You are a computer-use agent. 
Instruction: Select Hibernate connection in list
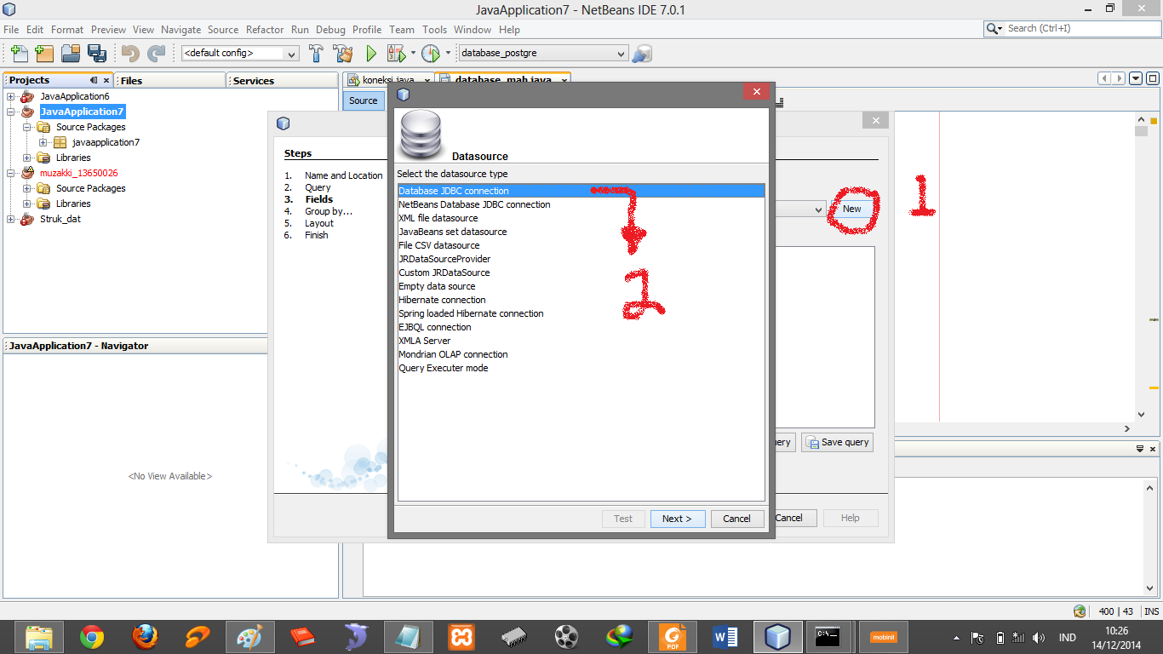(581, 300)
